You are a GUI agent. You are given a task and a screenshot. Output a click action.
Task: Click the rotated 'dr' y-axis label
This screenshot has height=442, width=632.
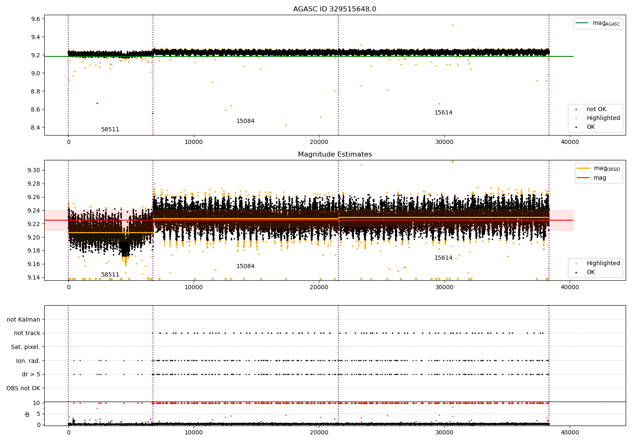click(27, 414)
